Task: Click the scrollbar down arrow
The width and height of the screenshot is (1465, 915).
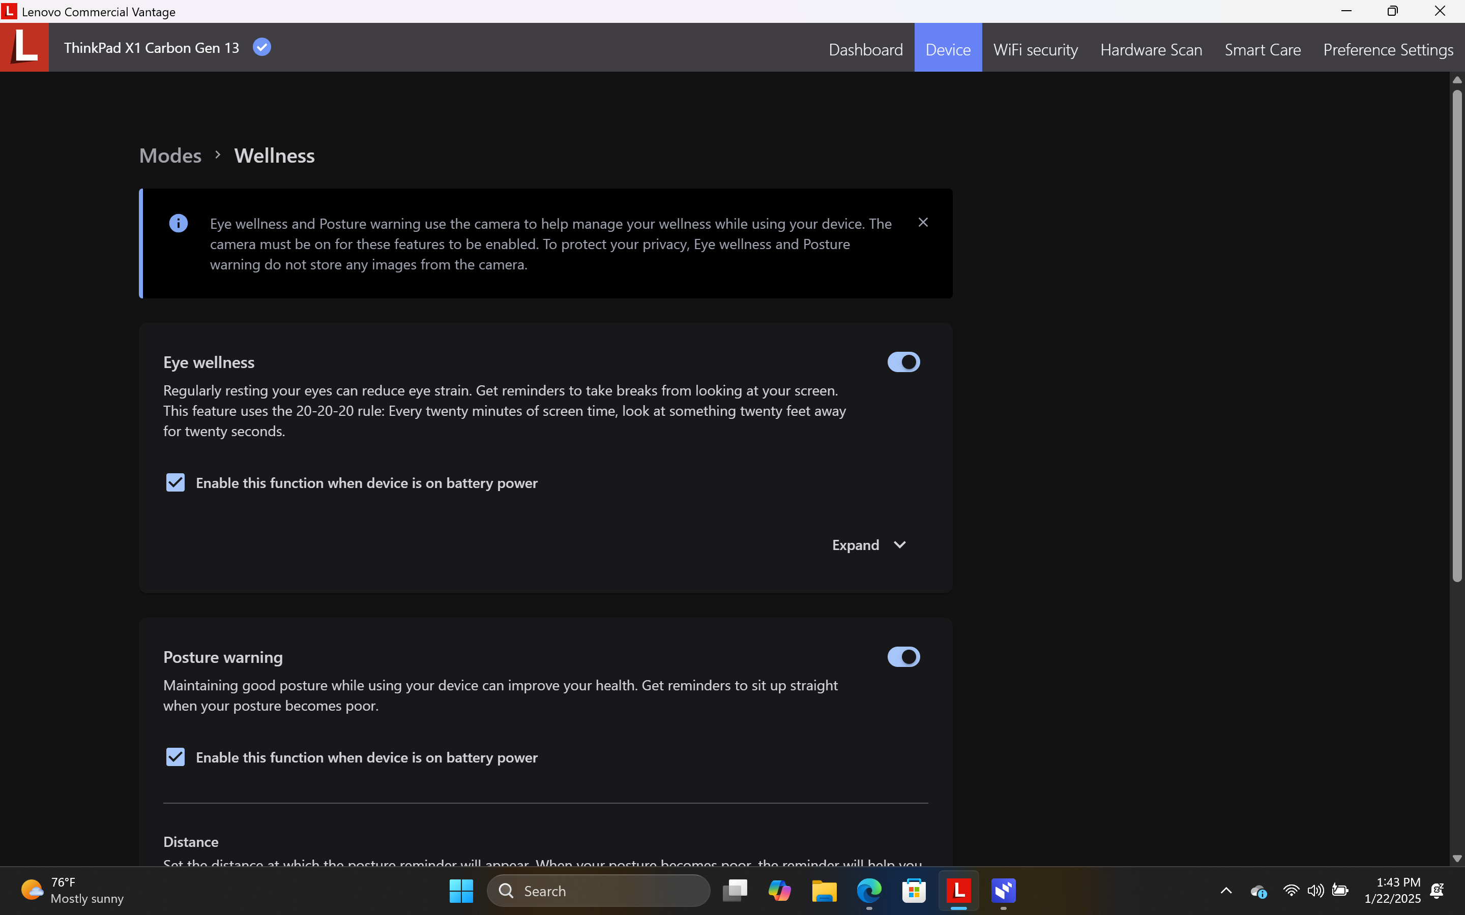Action: point(1457,859)
